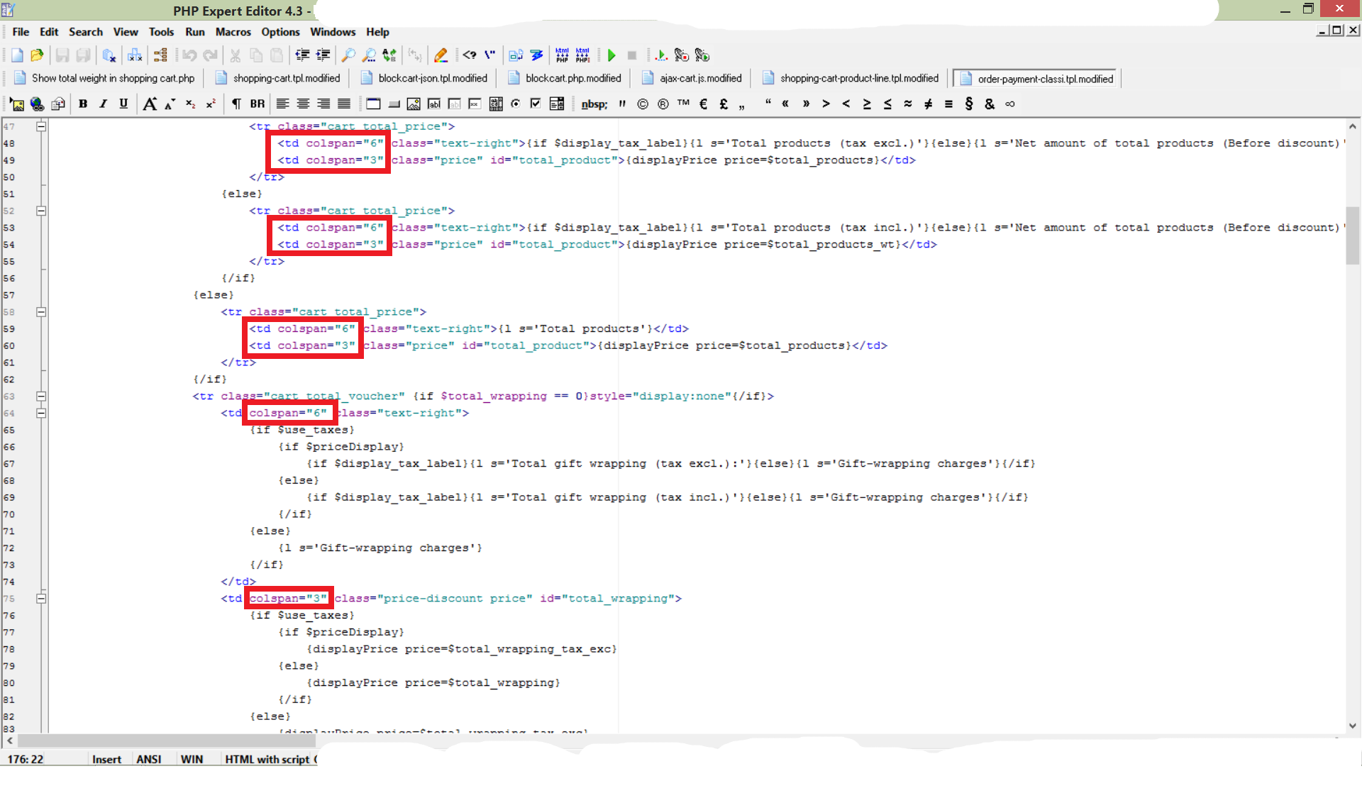Collapse code fold at line 47
This screenshot has height=798, width=1362.
pos(41,126)
